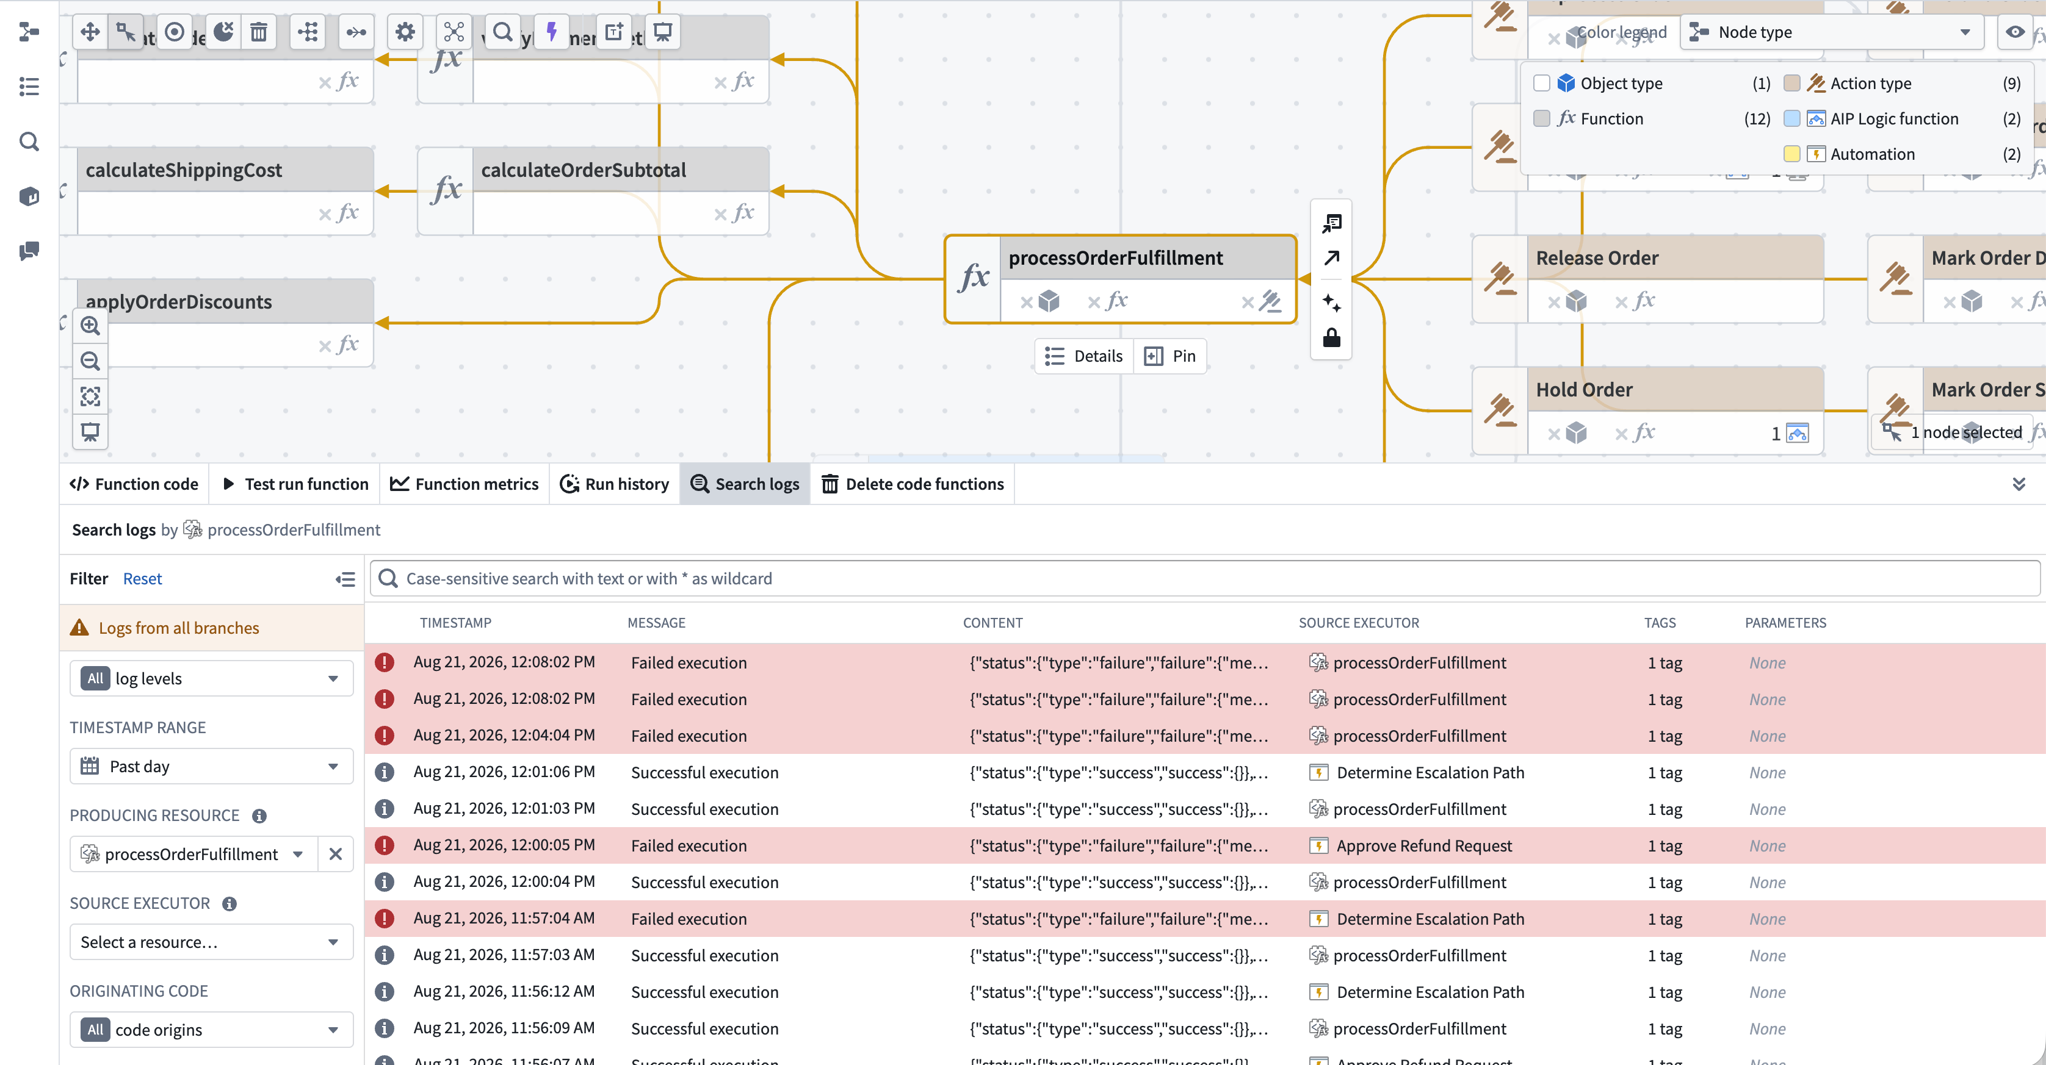Click the trash delete tool in toolbar
2046x1065 pixels.
pos(259,32)
